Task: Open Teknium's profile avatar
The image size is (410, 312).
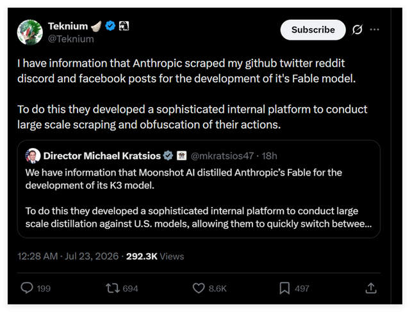Action: click(x=30, y=33)
